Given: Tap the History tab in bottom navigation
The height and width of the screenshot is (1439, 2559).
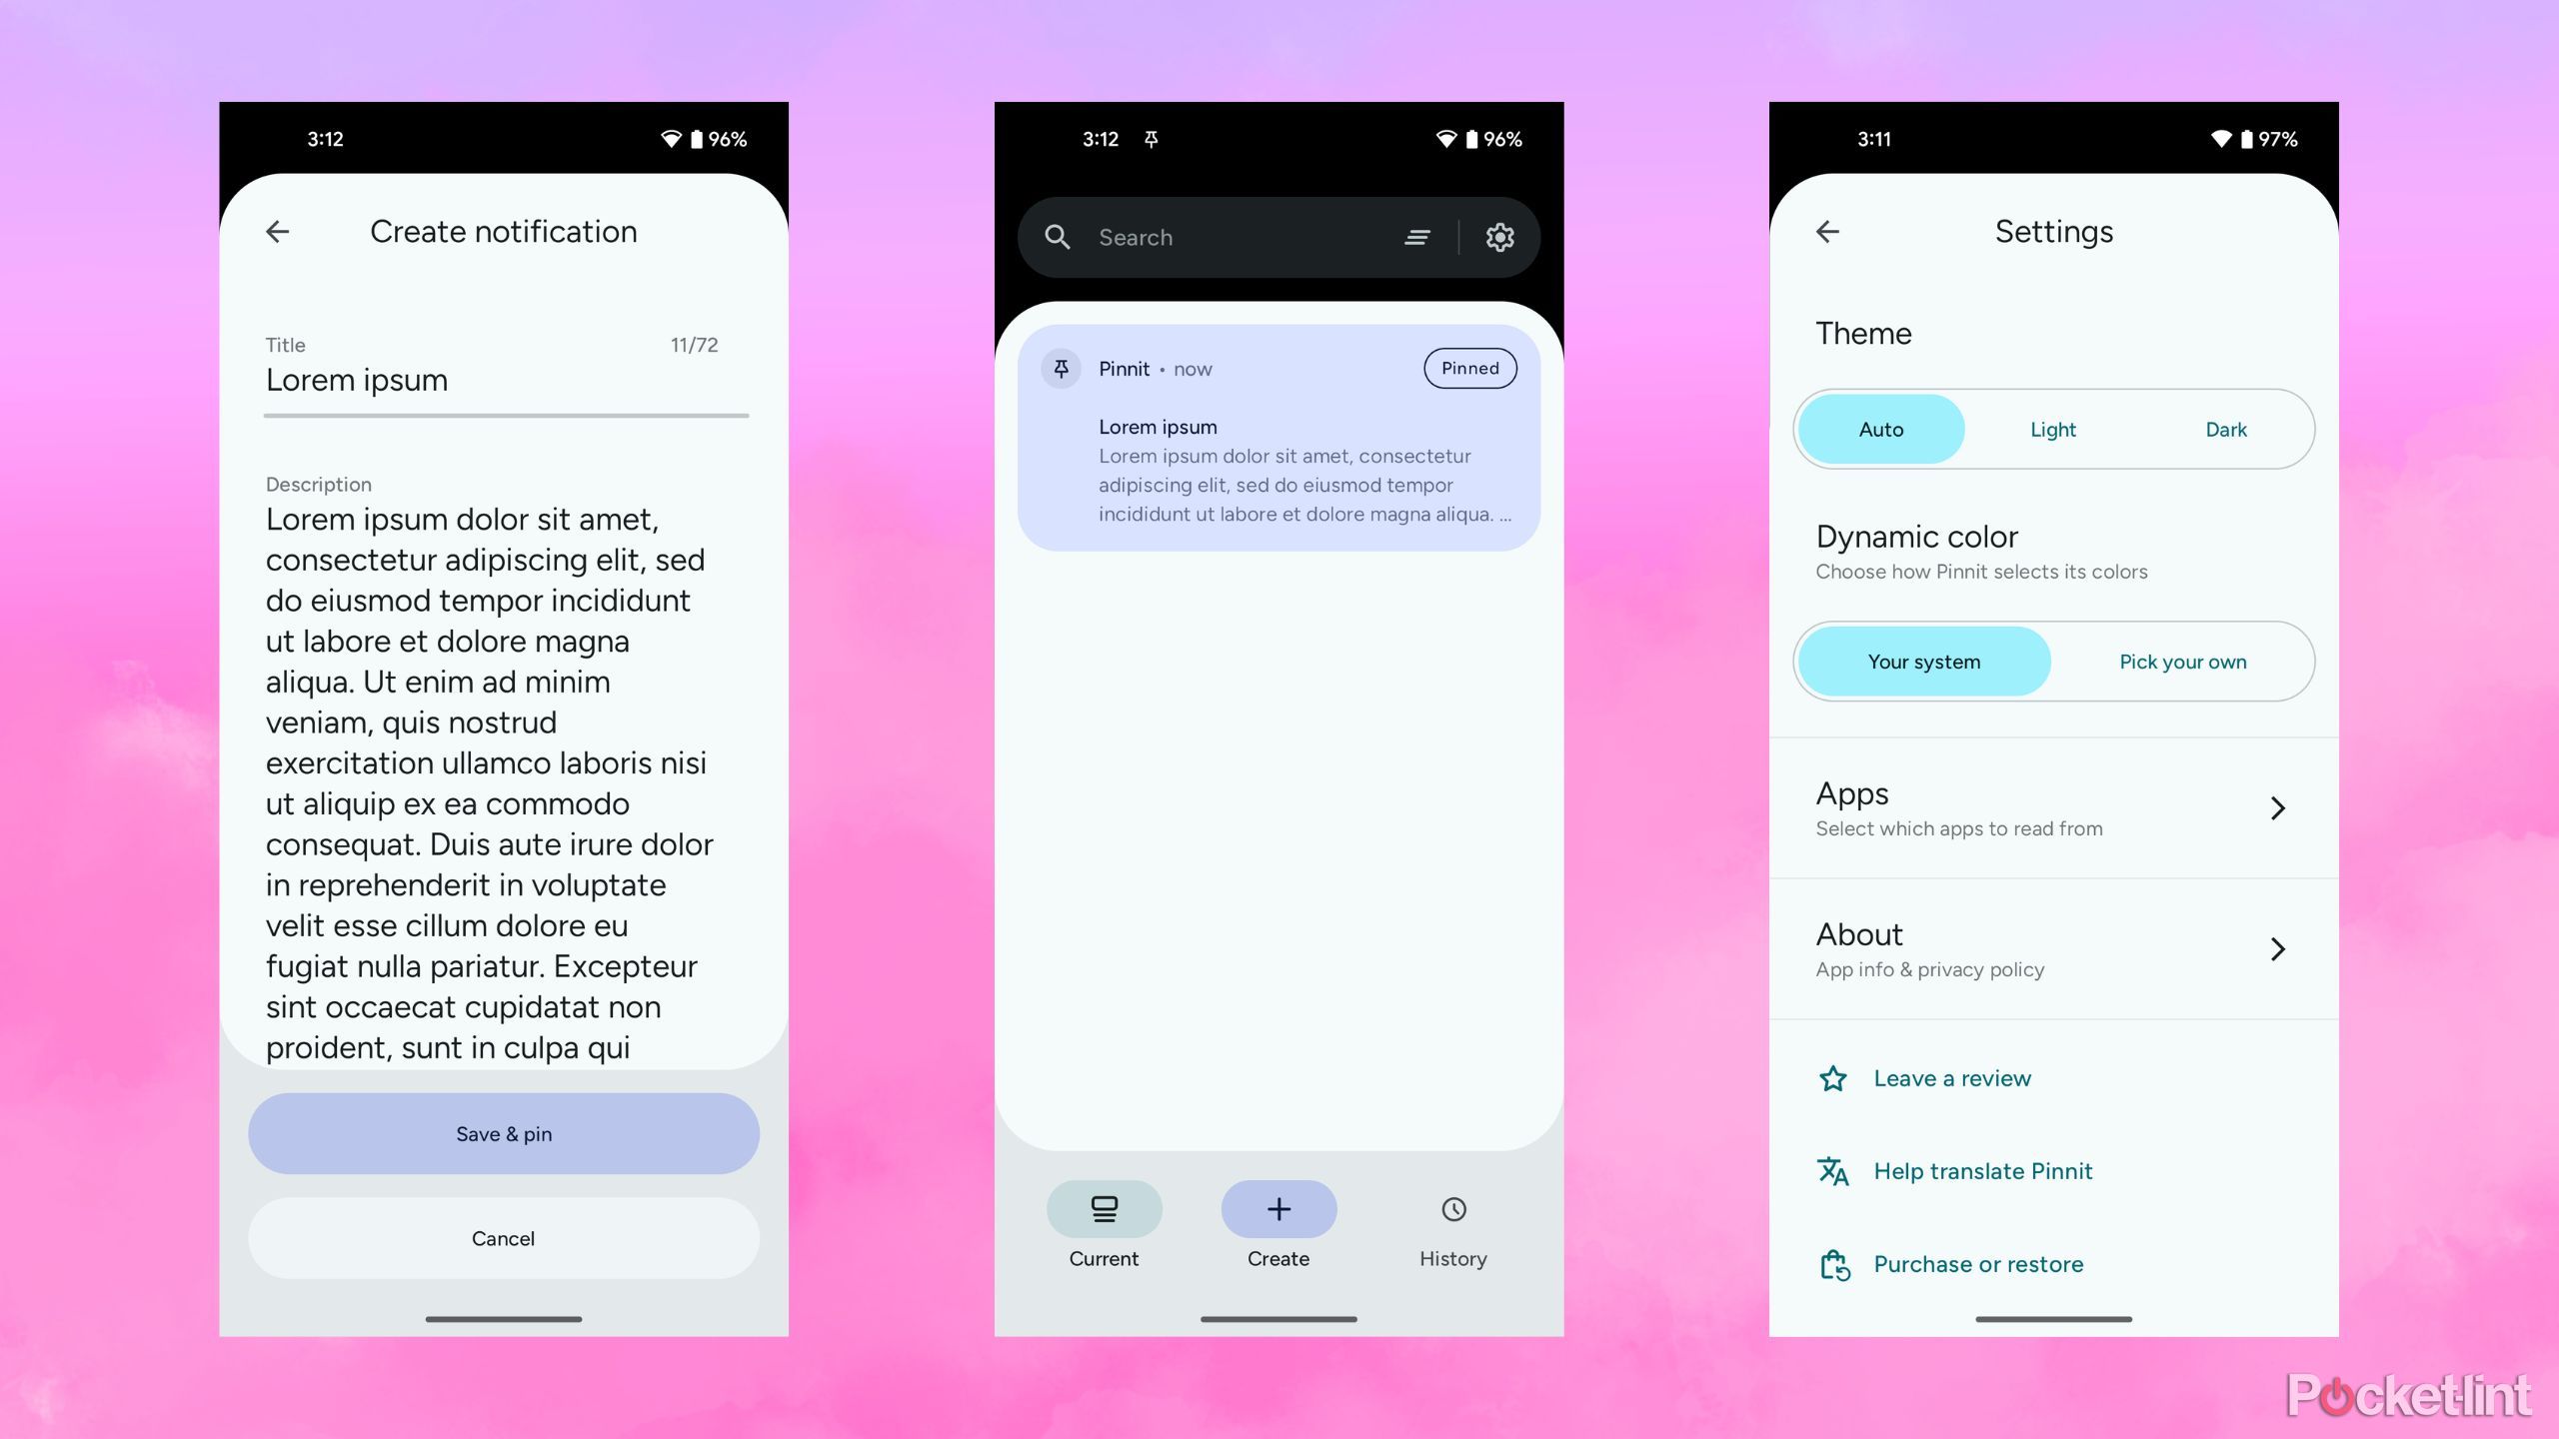Looking at the screenshot, I should pos(1451,1224).
